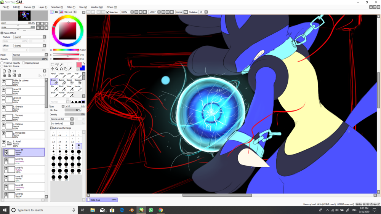
Task: Create a new layer folder
Action: click(14, 71)
